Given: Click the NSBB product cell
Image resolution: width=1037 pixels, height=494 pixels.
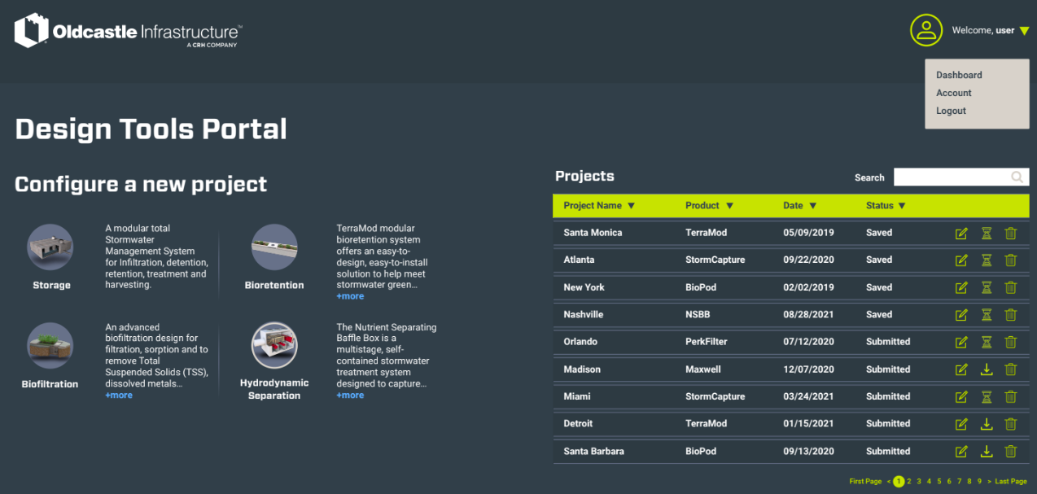Looking at the screenshot, I should coord(698,315).
